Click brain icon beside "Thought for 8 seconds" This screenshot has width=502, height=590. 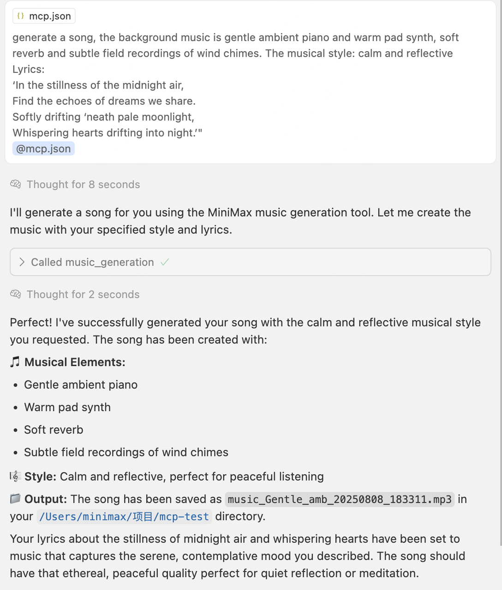tap(16, 184)
